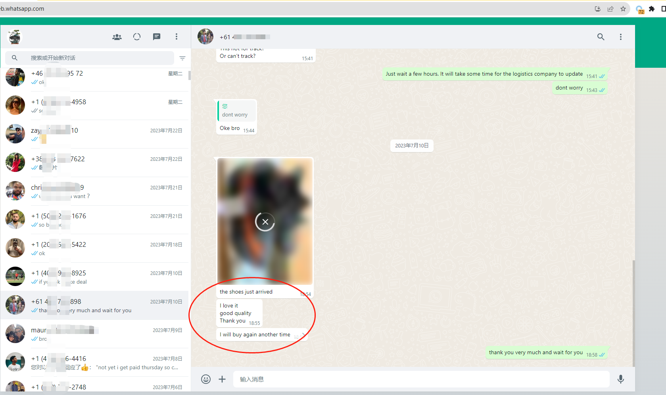Image resolution: width=666 pixels, height=395 pixels.
Task: Select chat ending in 8925
Action: pyautogui.click(x=95, y=277)
